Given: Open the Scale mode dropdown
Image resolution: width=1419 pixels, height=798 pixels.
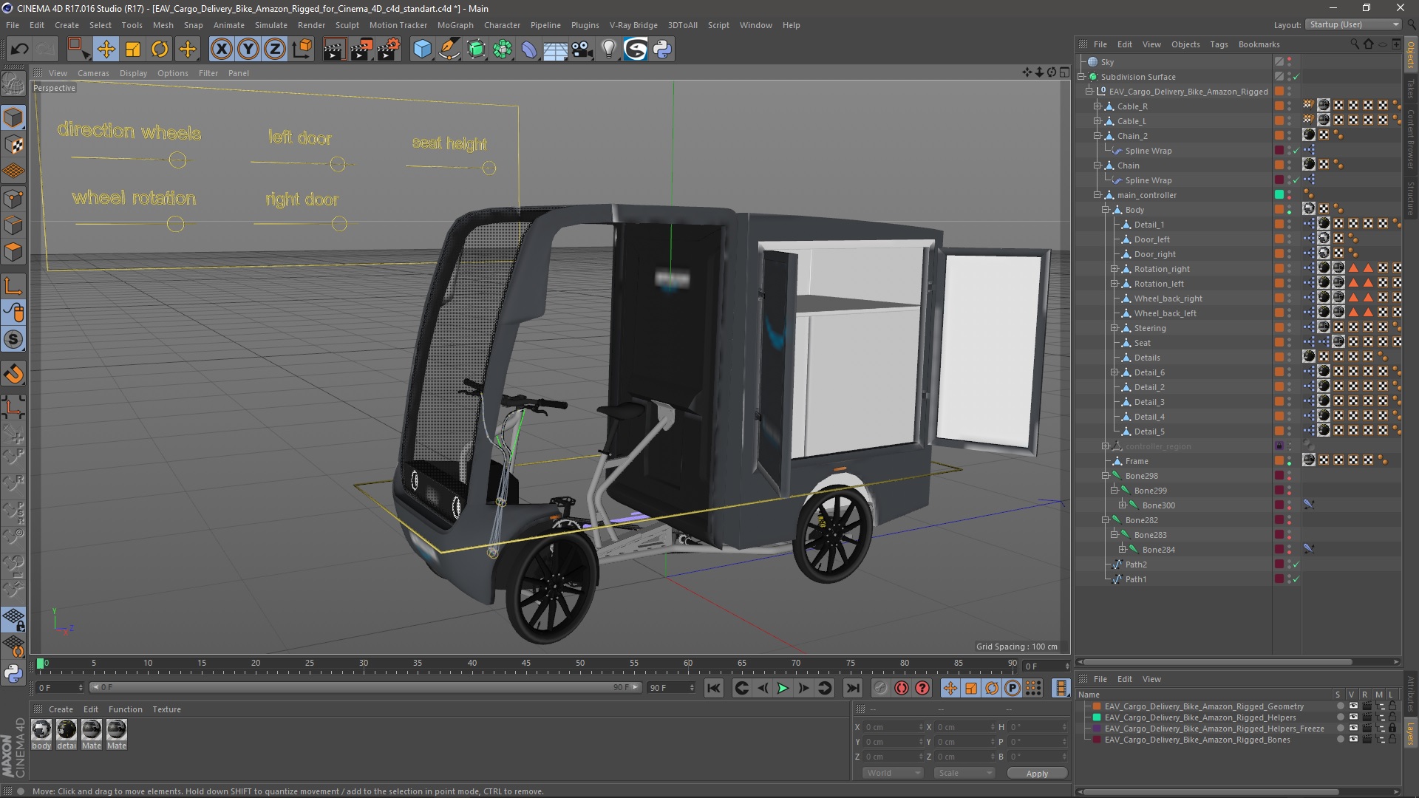Looking at the screenshot, I should (964, 773).
